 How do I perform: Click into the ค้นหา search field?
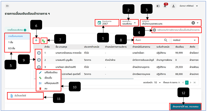pyautogui.click(x=149, y=40)
